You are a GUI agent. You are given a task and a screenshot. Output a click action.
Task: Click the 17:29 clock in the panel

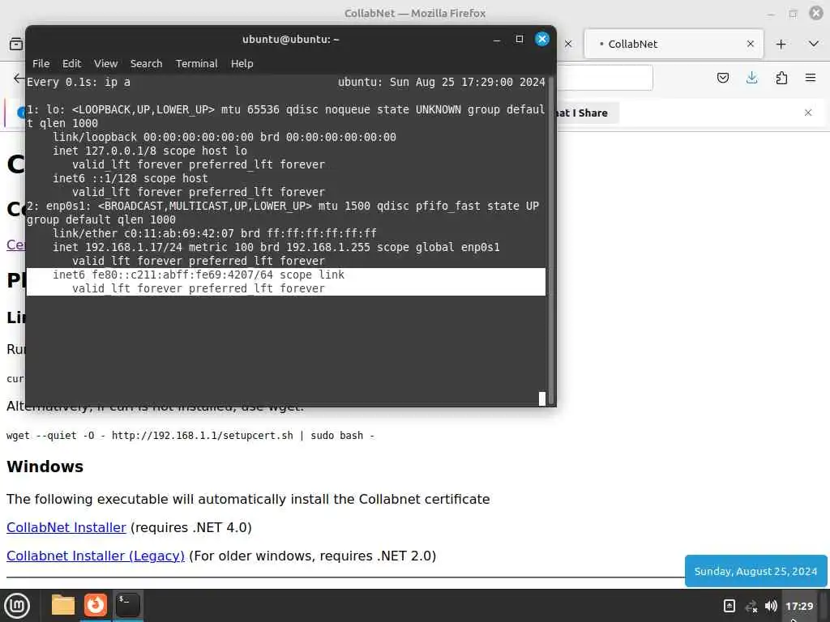point(799,606)
